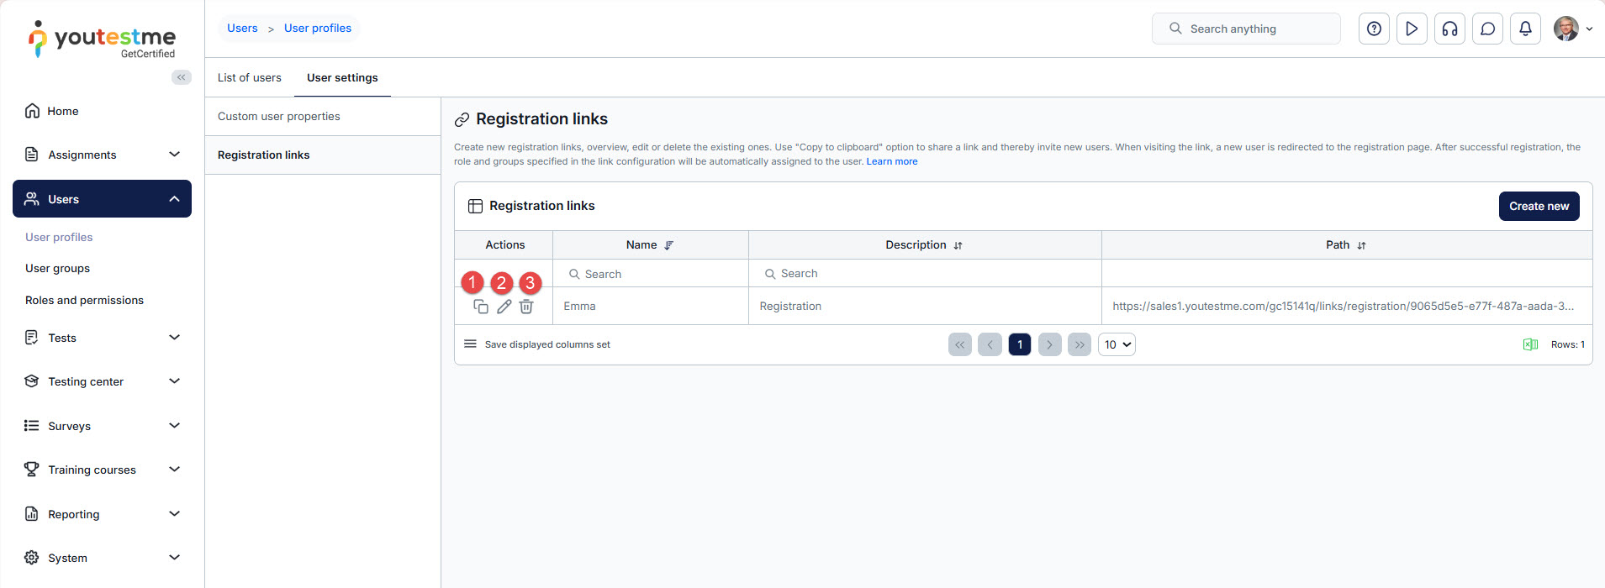Copy Emma registration link to clipboard
Image resolution: width=1605 pixels, height=588 pixels.
pos(481,307)
